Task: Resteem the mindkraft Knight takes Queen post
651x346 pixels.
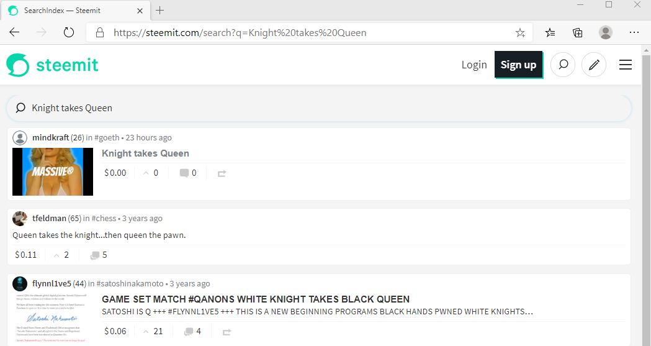Action: pyautogui.click(x=222, y=173)
